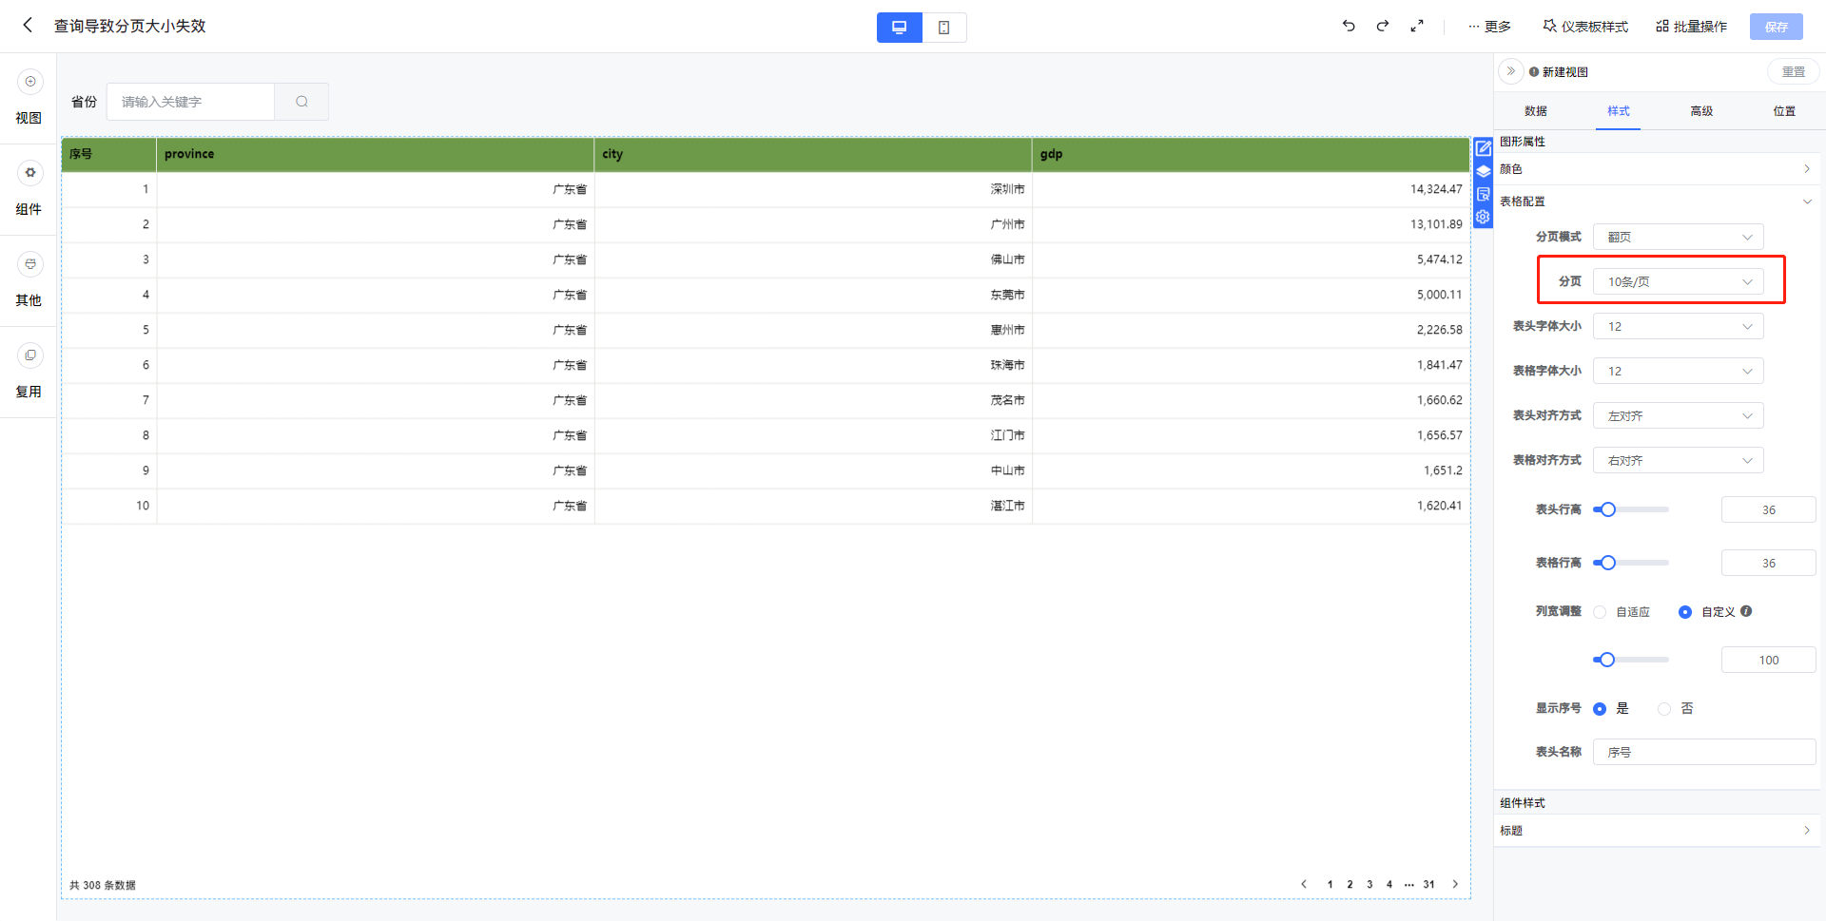Switch to the 位置 tab
This screenshot has width=1826, height=921.
1784,111
